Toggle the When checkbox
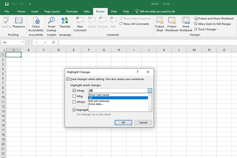Image resolution: width=237 pixels, height=158 pixels. point(74,91)
